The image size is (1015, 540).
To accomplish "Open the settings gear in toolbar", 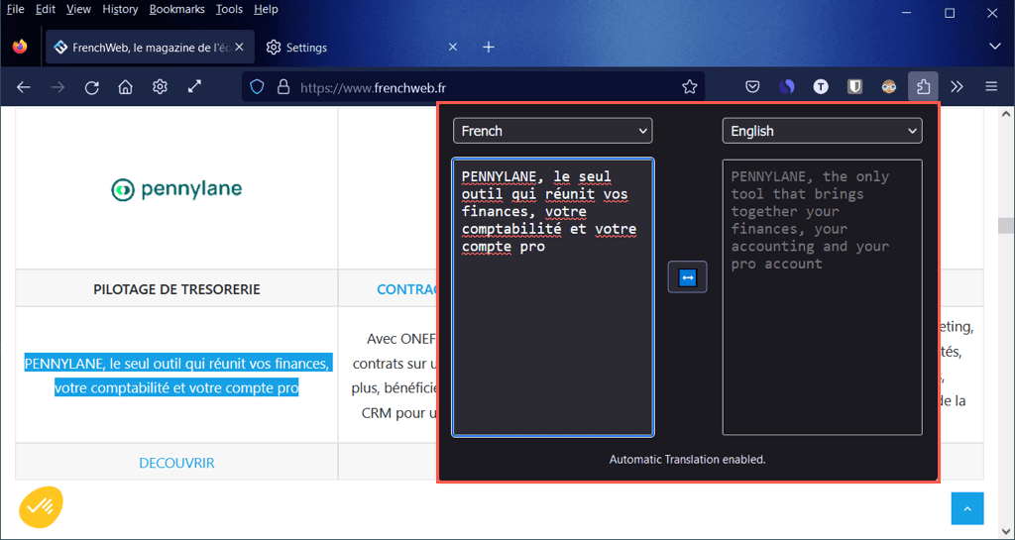I will click(160, 87).
